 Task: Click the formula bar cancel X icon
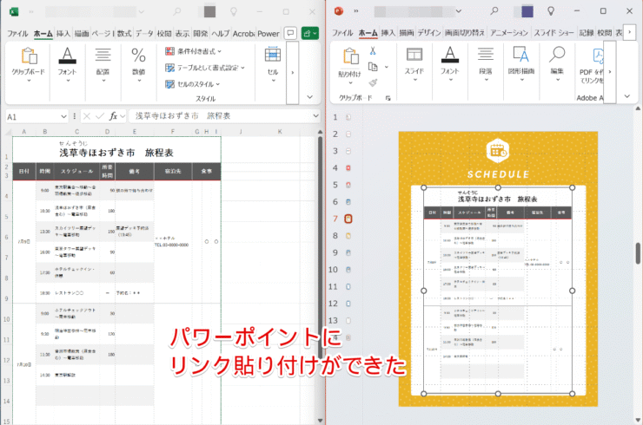click(87, 116)
